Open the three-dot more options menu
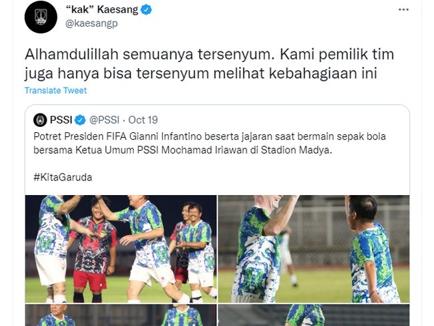Image resolution: width=434 pixels, height=326 pixels. coord(403,10)
